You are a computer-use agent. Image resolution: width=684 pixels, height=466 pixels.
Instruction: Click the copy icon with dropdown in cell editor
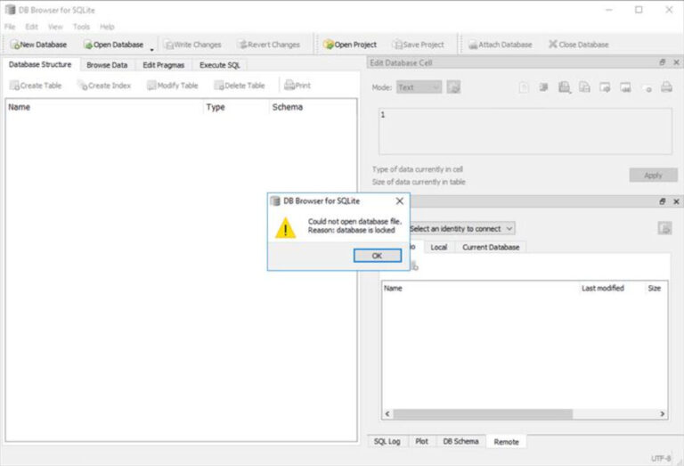565,87
